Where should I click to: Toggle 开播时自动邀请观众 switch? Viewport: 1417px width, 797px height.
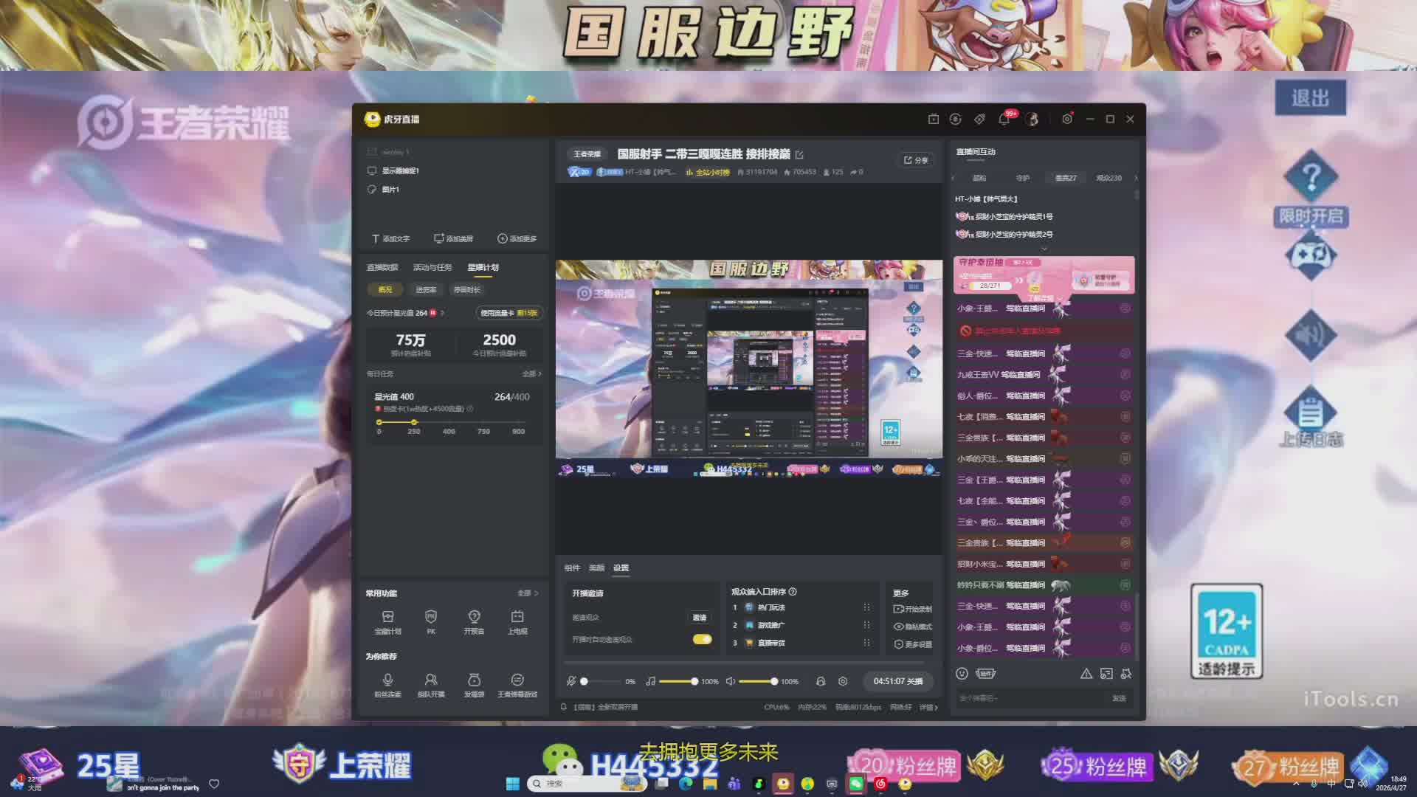click(702, 639)
